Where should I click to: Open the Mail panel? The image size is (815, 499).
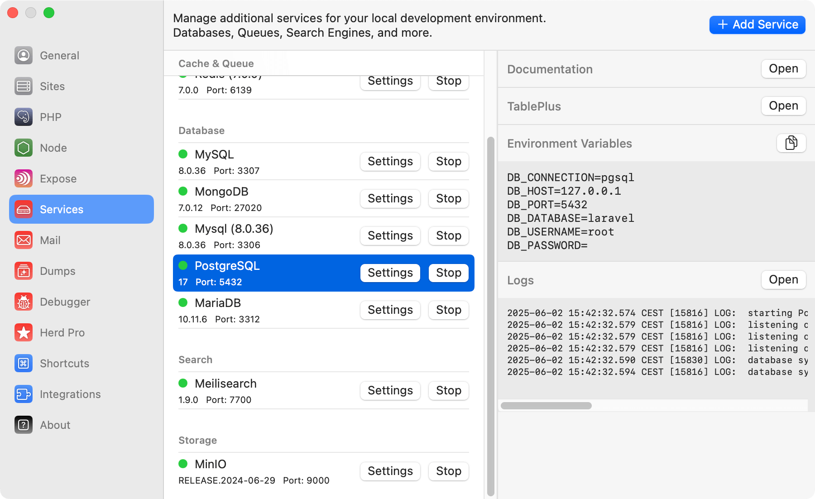click(x=49, y=240)
